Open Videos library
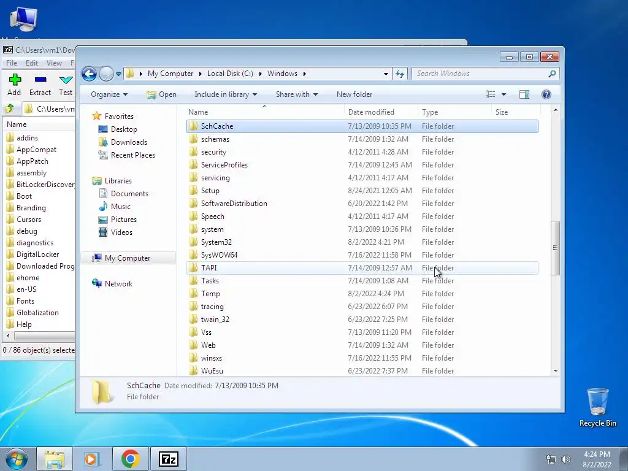 115,232
